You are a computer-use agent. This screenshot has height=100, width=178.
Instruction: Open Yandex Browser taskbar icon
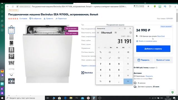coord(88,98)
